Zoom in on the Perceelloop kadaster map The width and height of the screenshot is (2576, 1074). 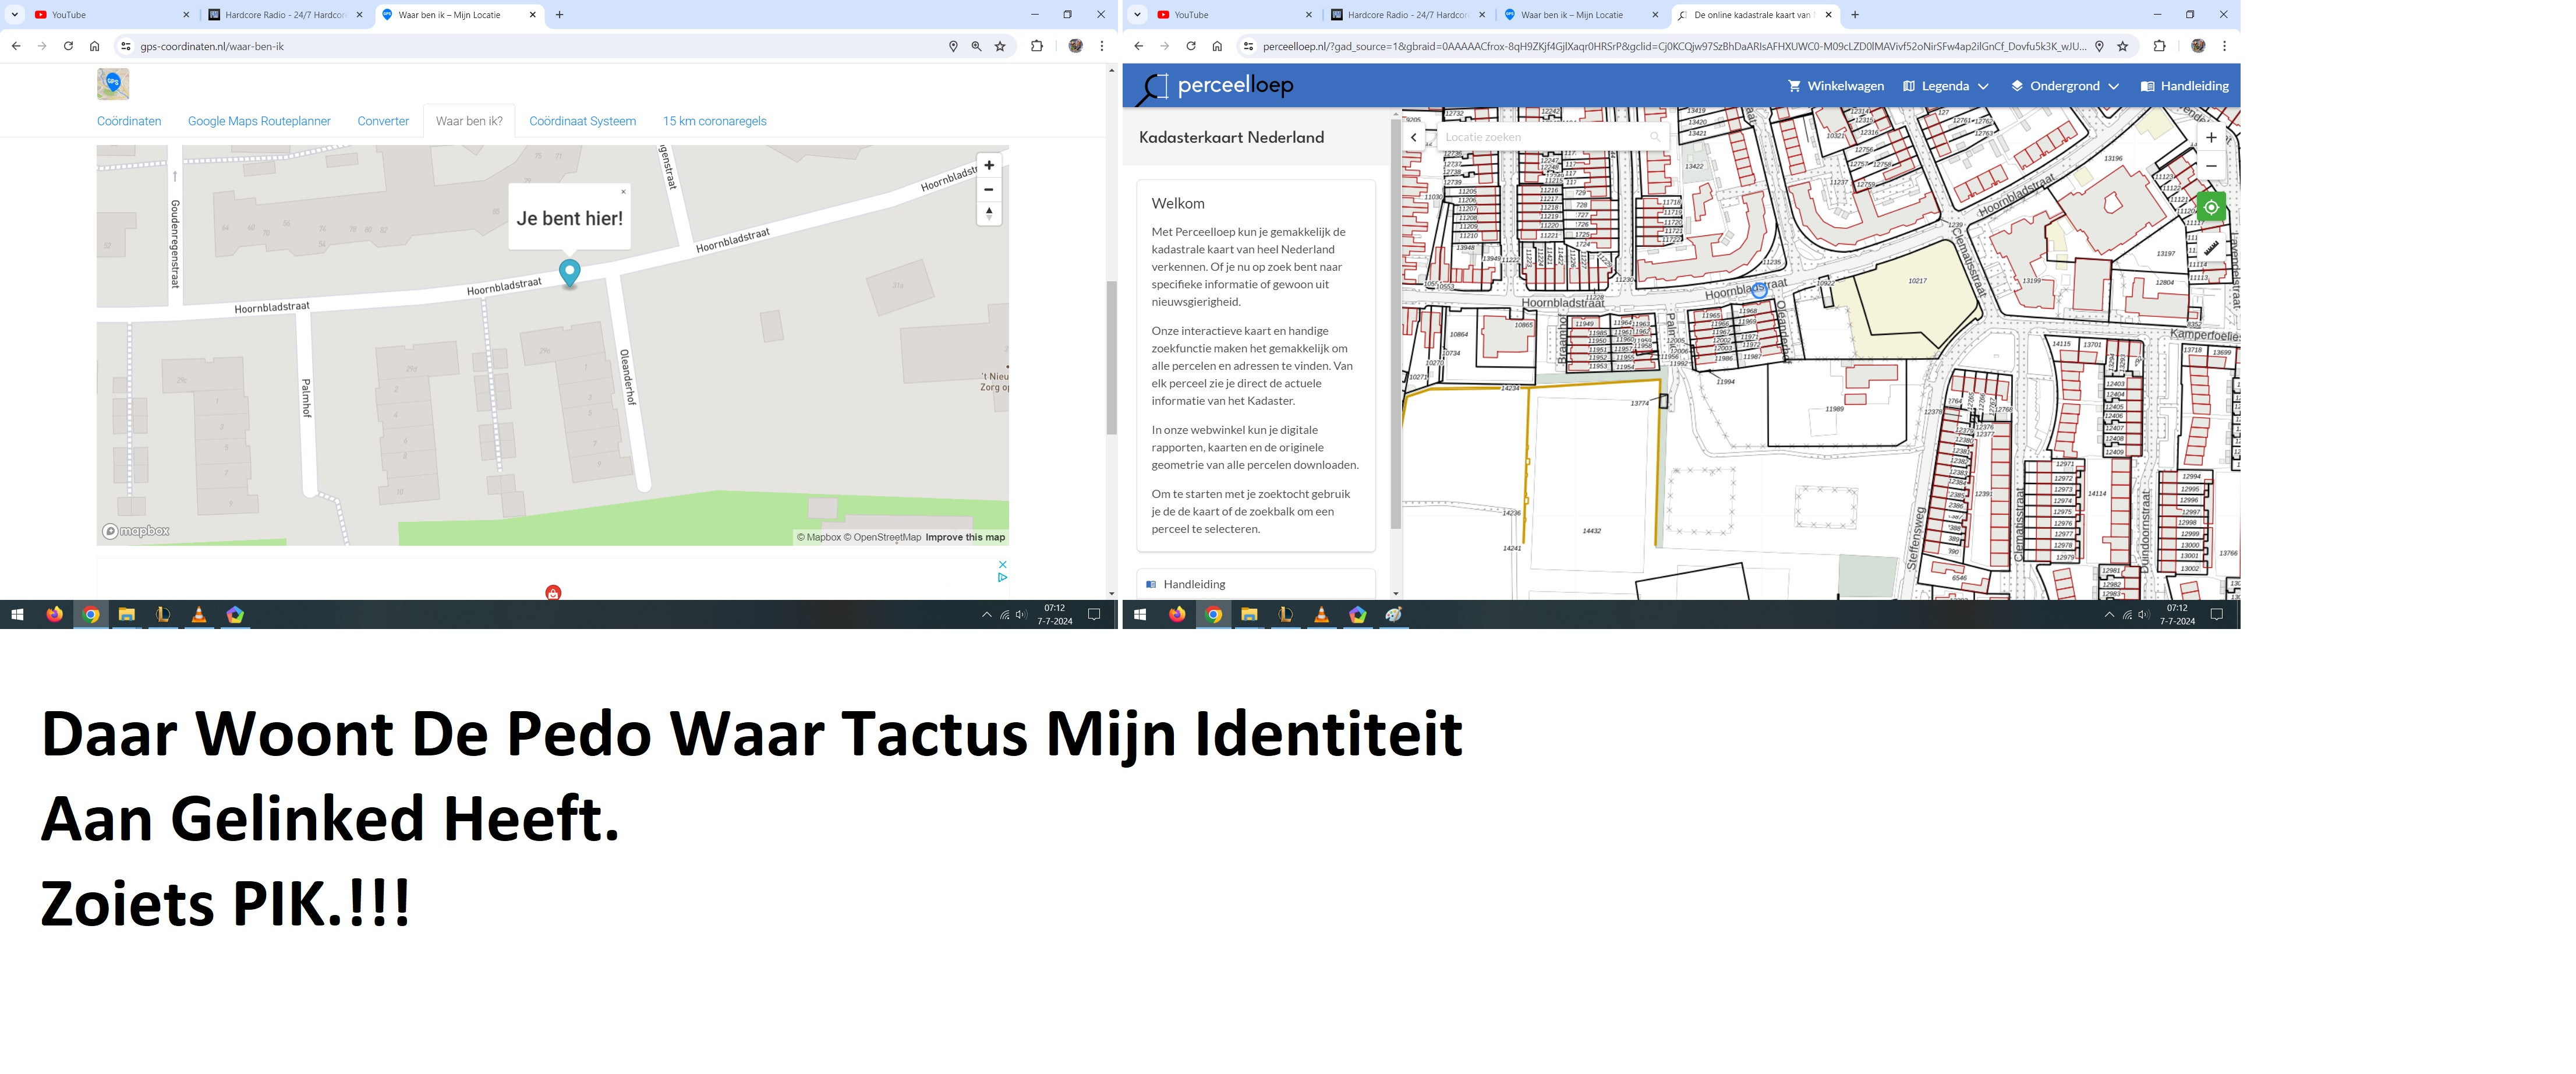pyautogui.click(x=2211, y=137)
